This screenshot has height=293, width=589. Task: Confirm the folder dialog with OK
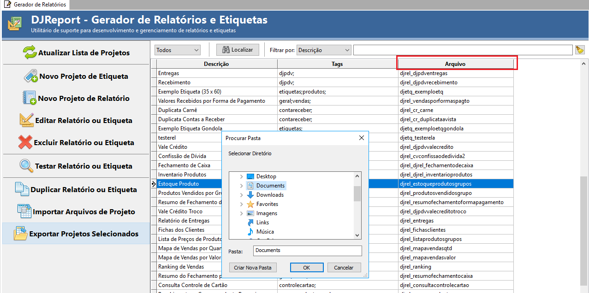(306, 268)
